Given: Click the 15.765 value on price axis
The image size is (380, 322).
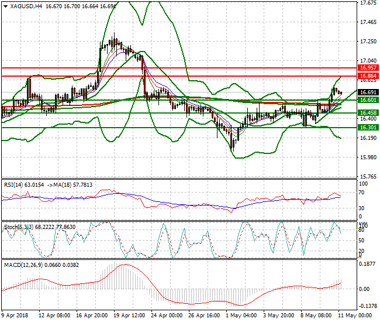Looking at the screenshot, I should point(367,176).
